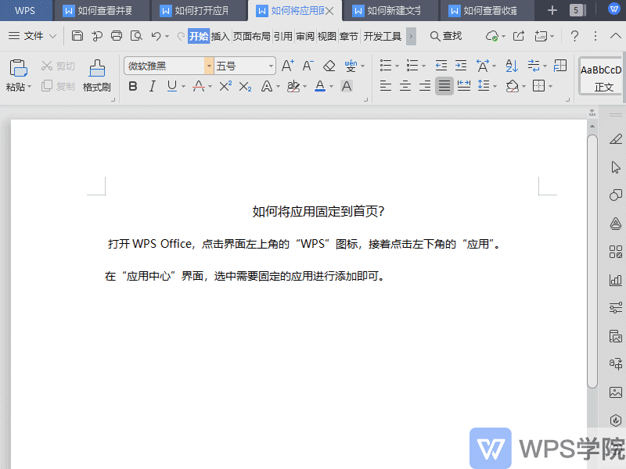Expand the borders dropdown arrow
The height and width of the screenshot is (469, 626).
tap(550, 86)
